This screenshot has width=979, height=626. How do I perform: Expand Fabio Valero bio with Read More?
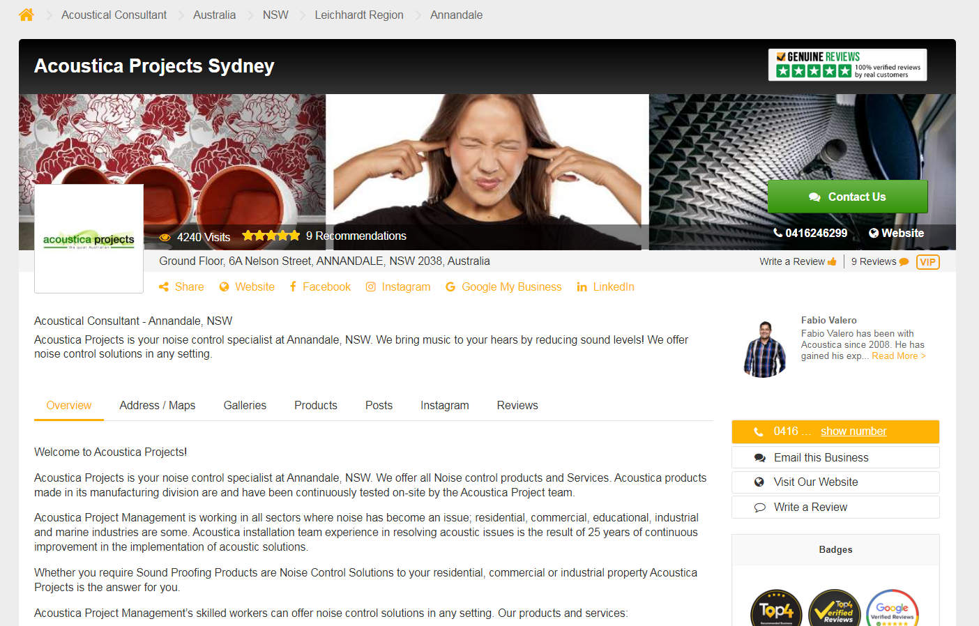tap(898, 356)
